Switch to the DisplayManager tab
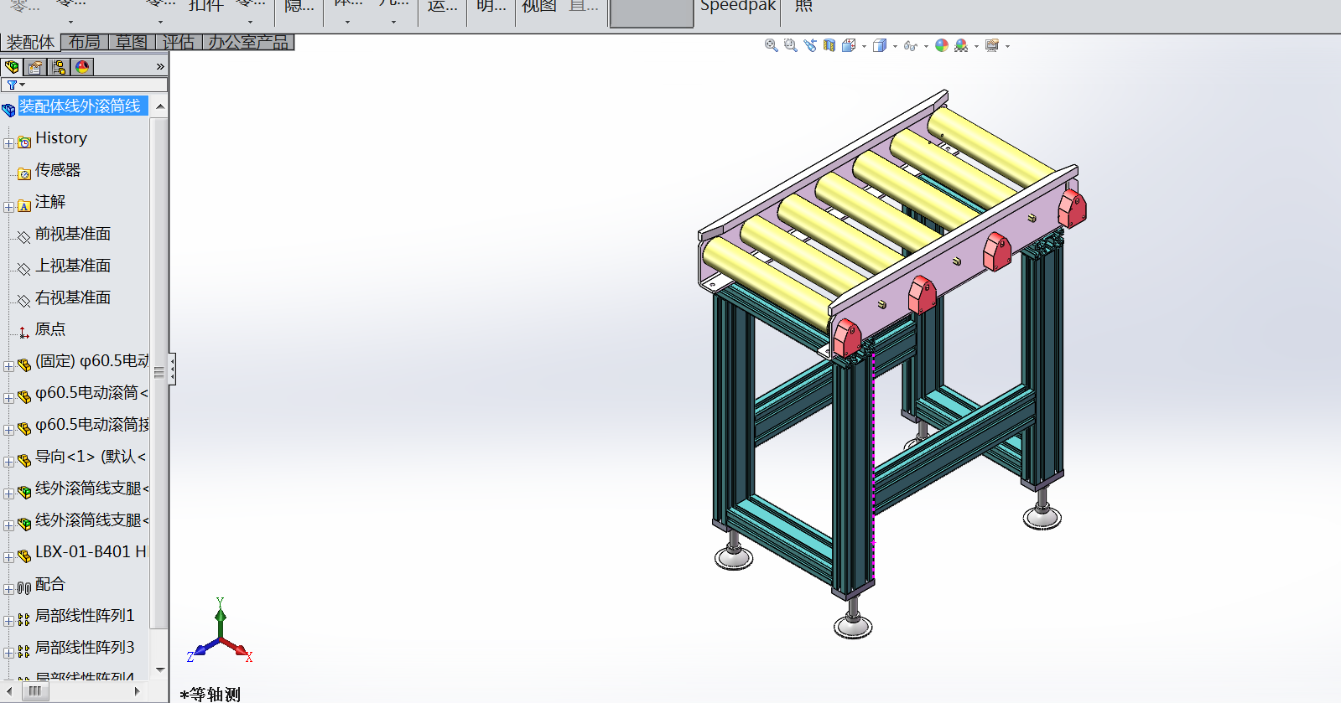 click(x=82, y=67)
